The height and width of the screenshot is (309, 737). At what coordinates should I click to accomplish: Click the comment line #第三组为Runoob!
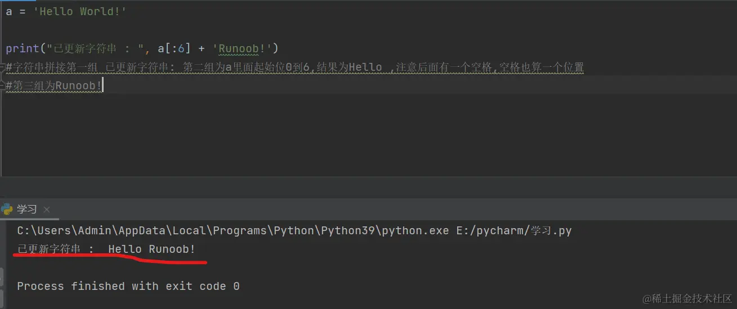[x=54, y=86]
